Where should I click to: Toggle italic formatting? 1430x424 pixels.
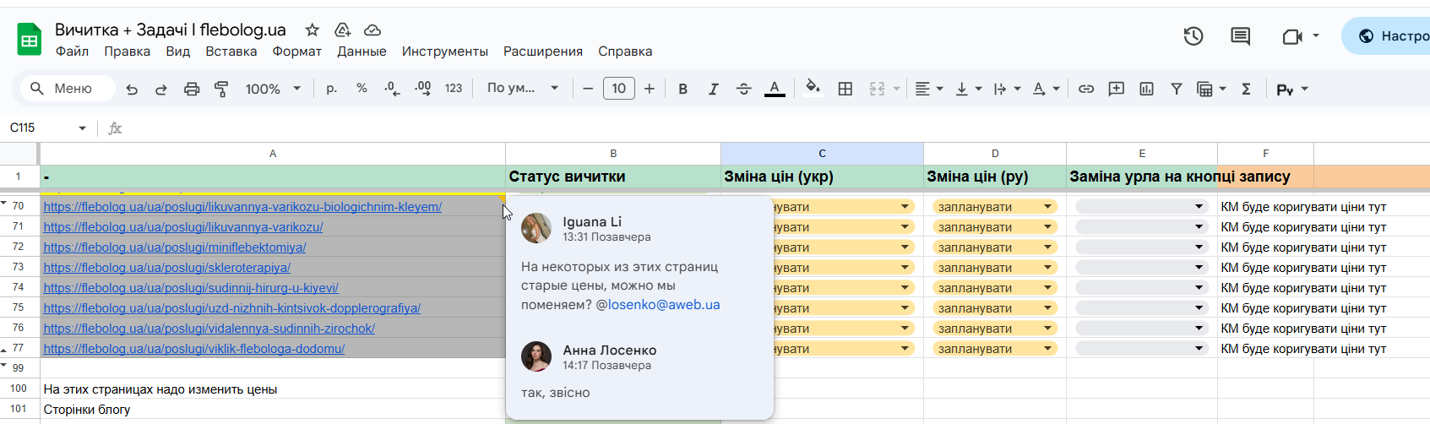click(713, 89)
